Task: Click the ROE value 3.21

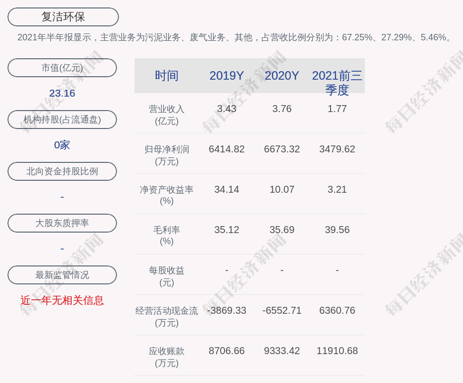Action: tap(337, 189)
